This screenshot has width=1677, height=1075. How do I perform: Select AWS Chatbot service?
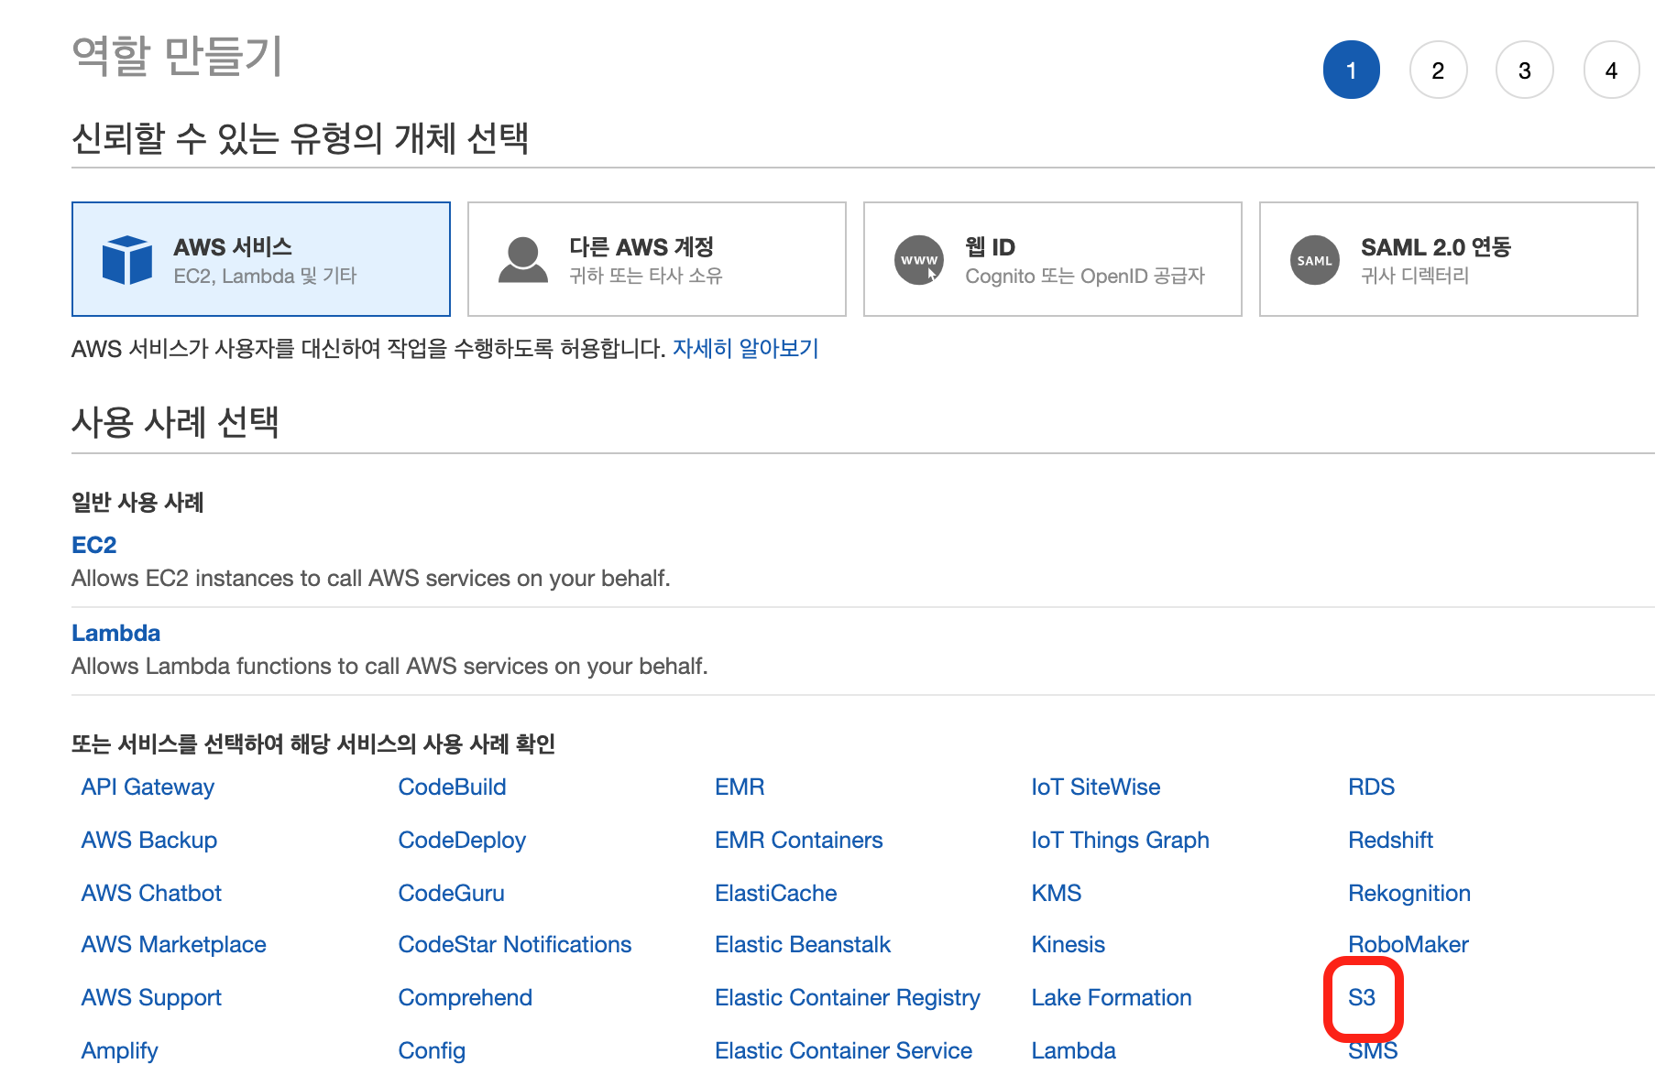click(151, 893)
